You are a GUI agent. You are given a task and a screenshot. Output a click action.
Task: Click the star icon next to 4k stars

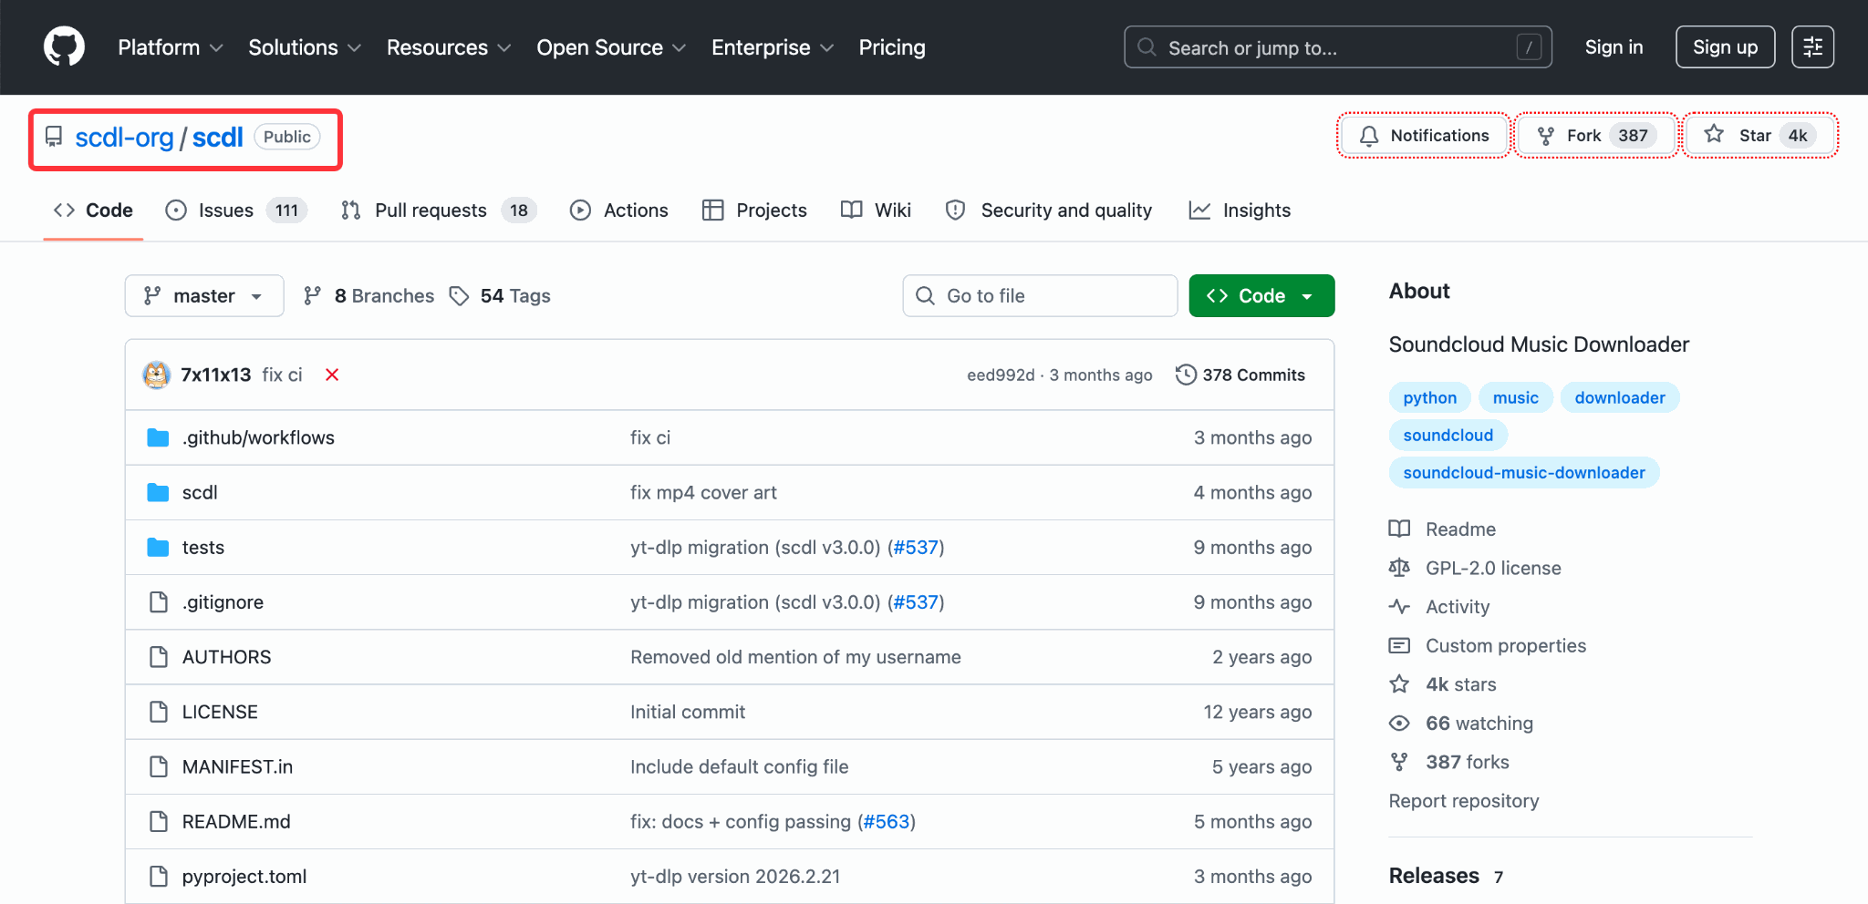(x=1399, y=684)
